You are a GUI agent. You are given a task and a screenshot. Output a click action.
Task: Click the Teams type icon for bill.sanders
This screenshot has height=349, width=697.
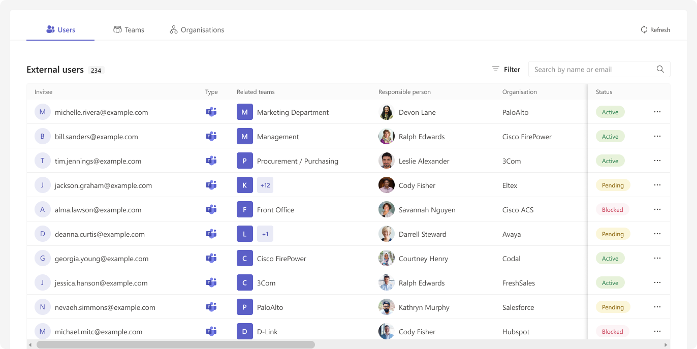point(211,137)
